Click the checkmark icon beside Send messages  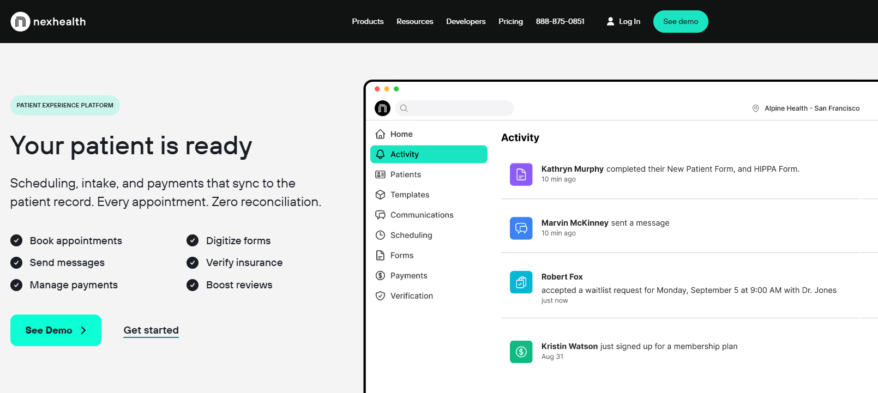point(17,263)
